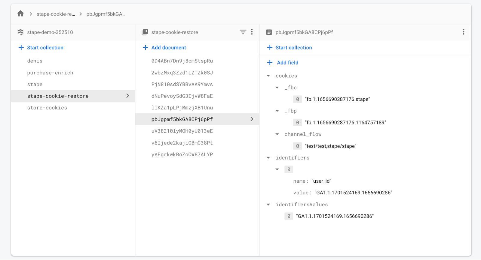Viewport: 481px width, 260px height.
Task: Select the purchase-enrich collection
Action: tap(50, 73)
